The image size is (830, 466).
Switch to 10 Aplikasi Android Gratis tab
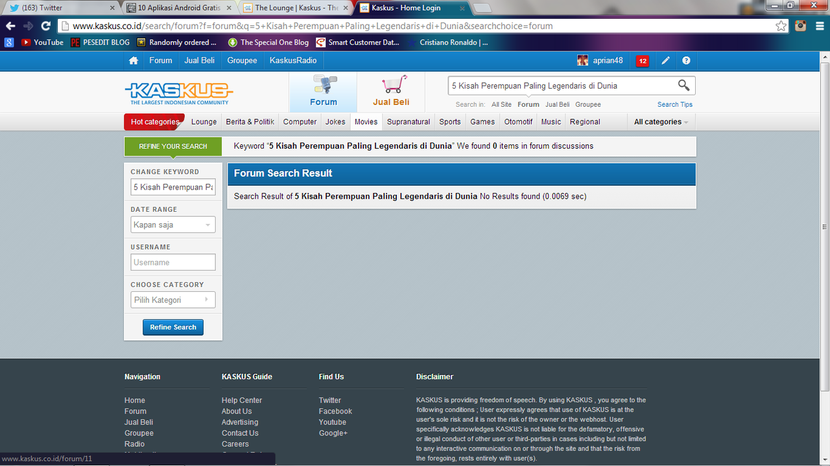pos(178,8)
